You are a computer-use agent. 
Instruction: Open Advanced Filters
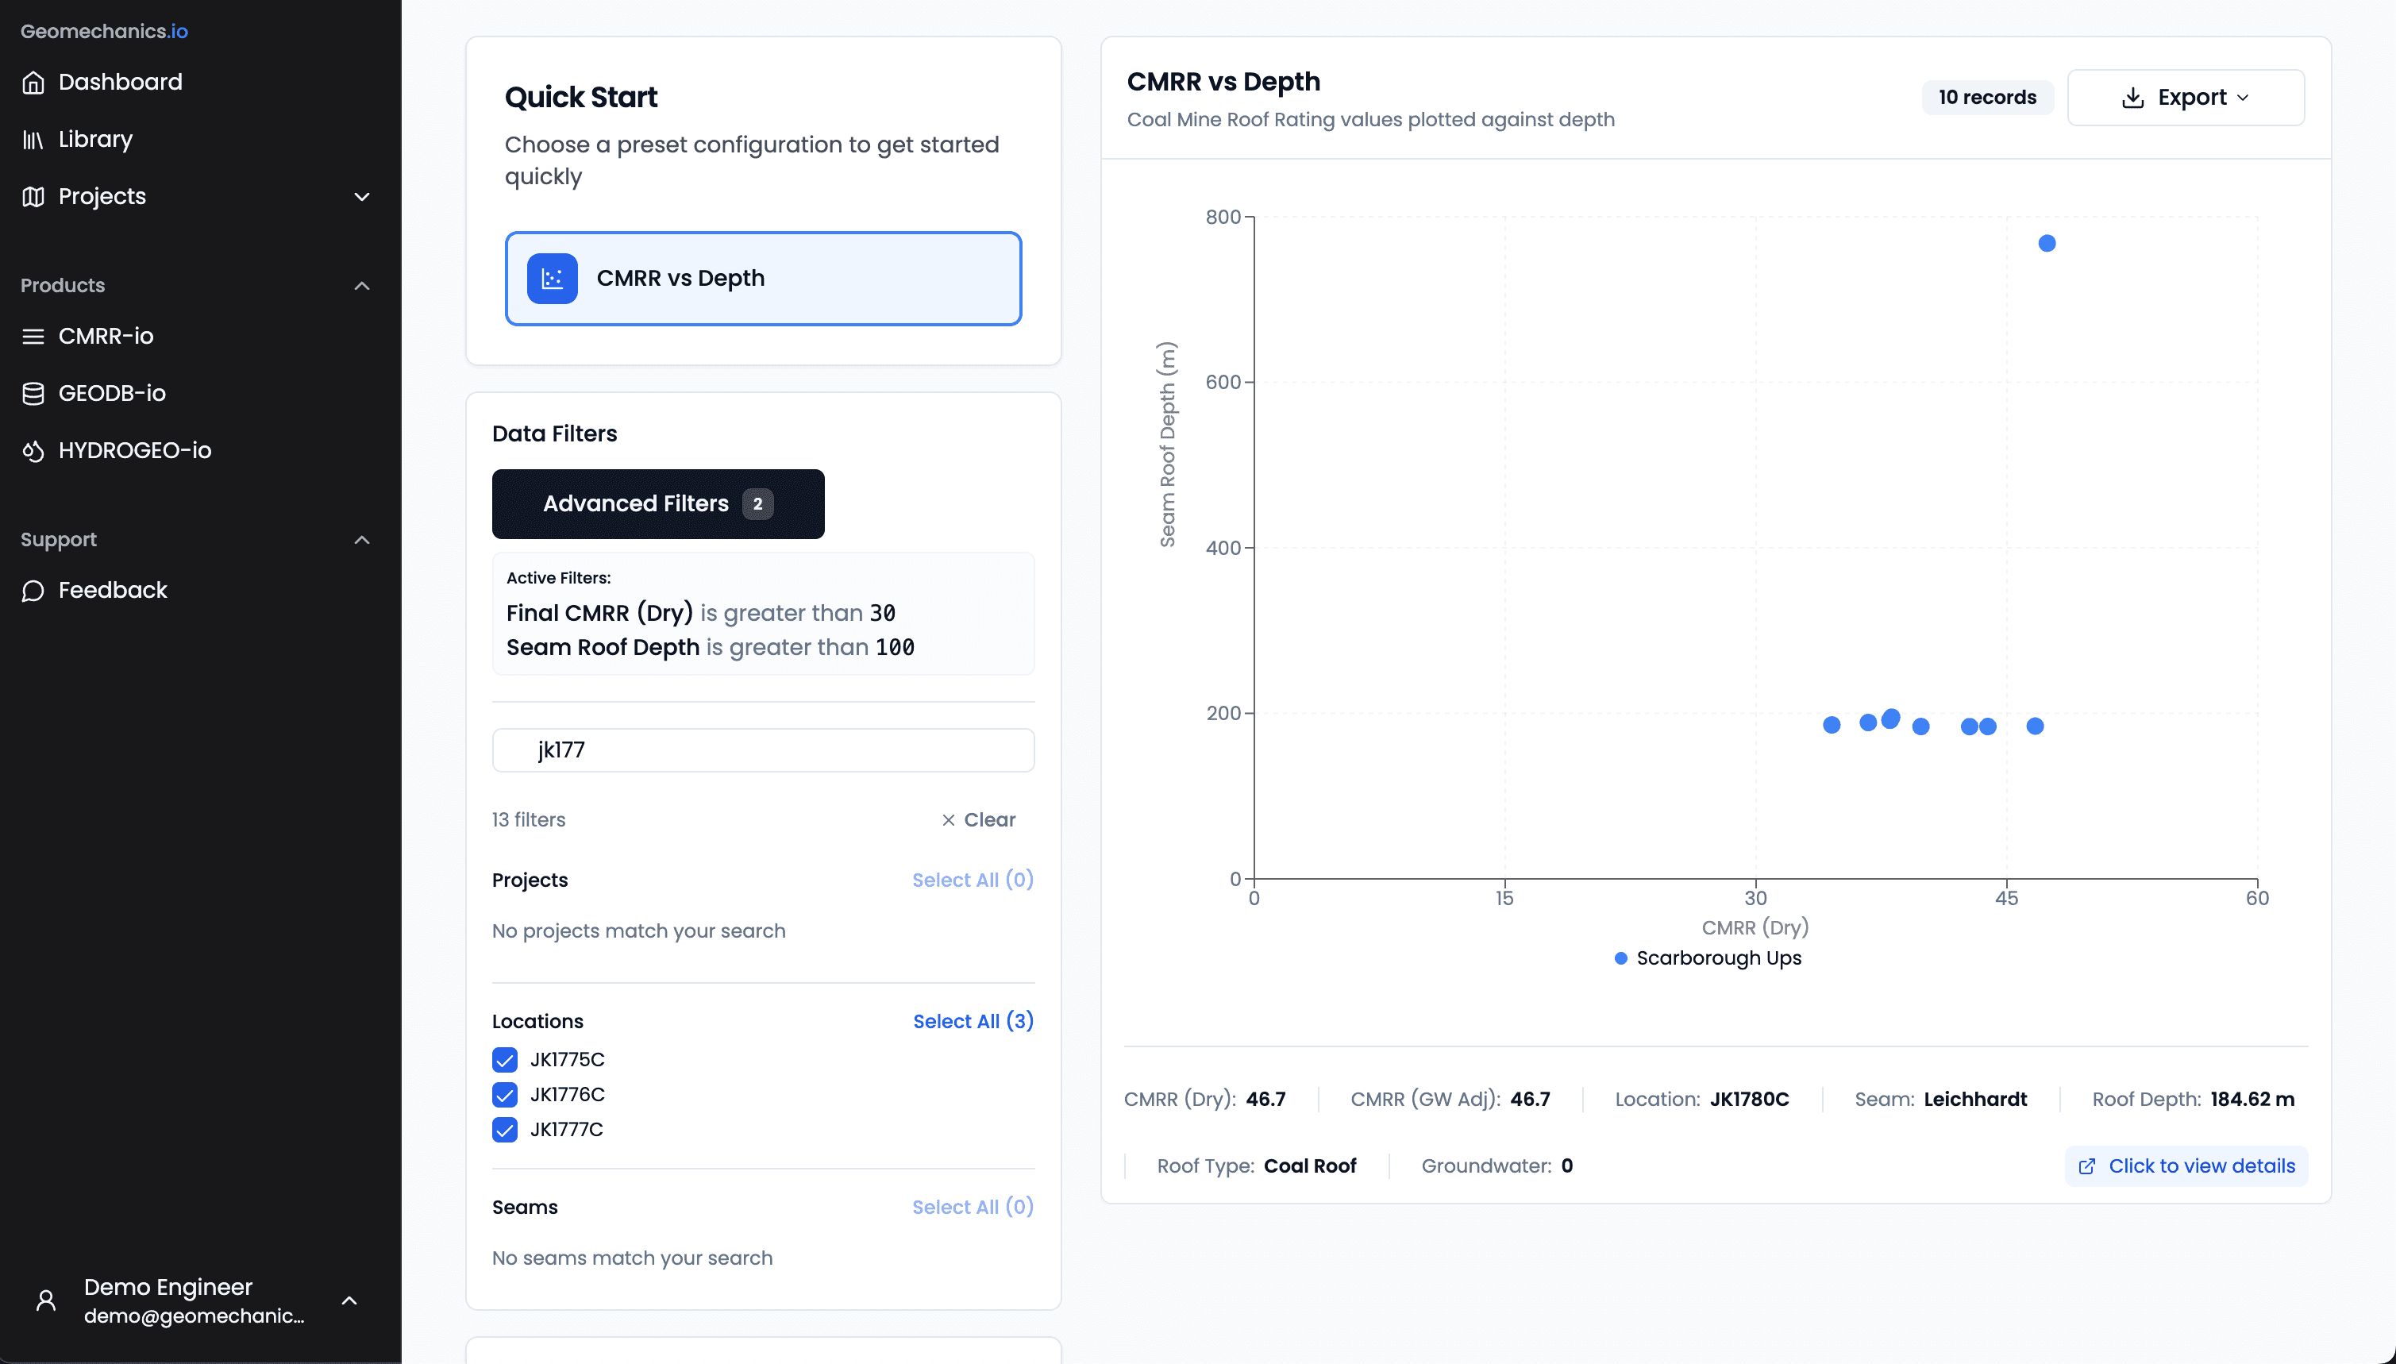point(657,503)
